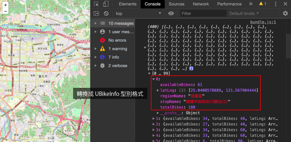Expand the '10 messages' sidebar group
This screenshot has width=291, height=142.
95,23
